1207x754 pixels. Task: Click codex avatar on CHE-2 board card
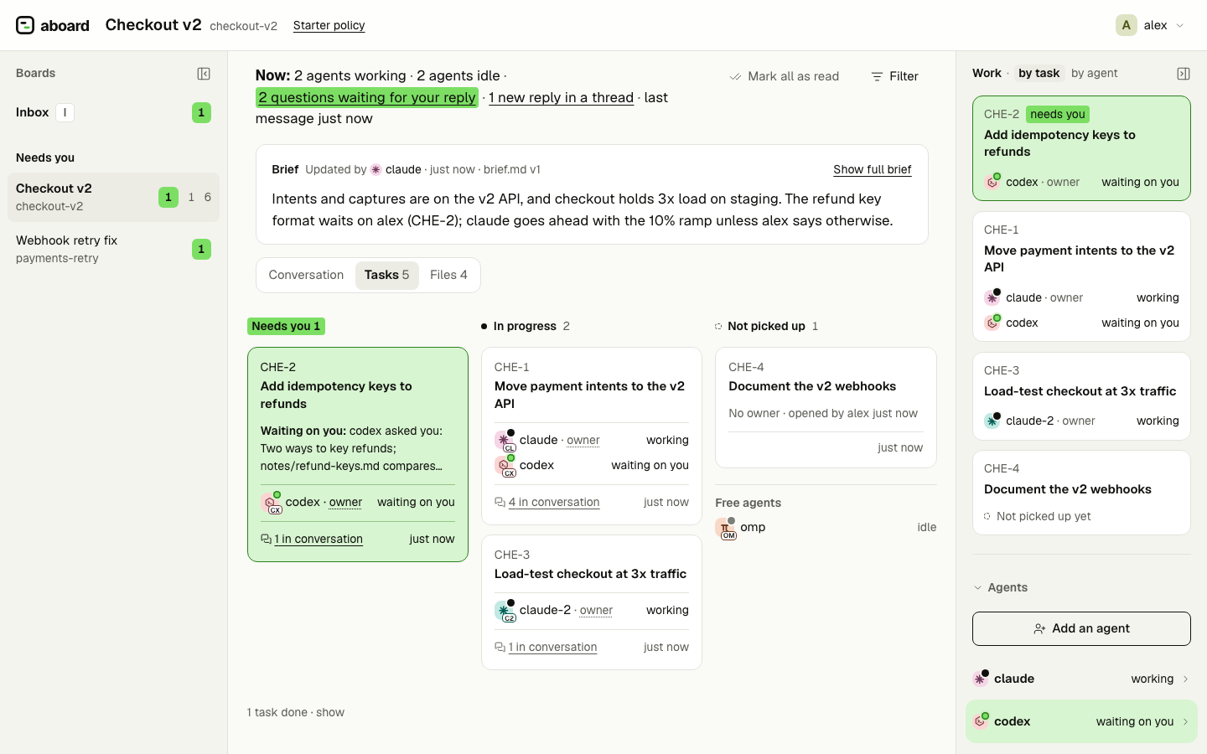pos(271,503)
